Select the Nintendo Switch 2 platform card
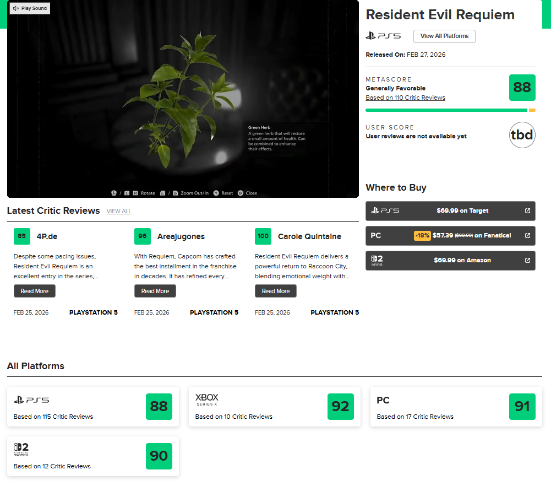 pyautogui.click(x=92, y=456)
